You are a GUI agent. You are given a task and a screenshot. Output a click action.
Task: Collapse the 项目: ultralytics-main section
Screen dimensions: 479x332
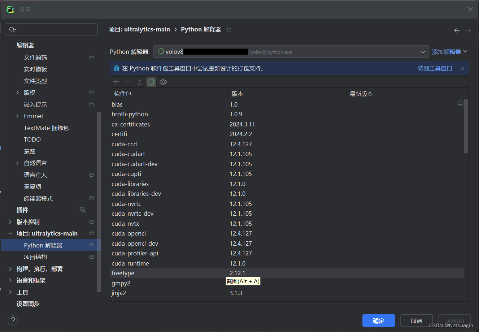(x=10, y=233)
